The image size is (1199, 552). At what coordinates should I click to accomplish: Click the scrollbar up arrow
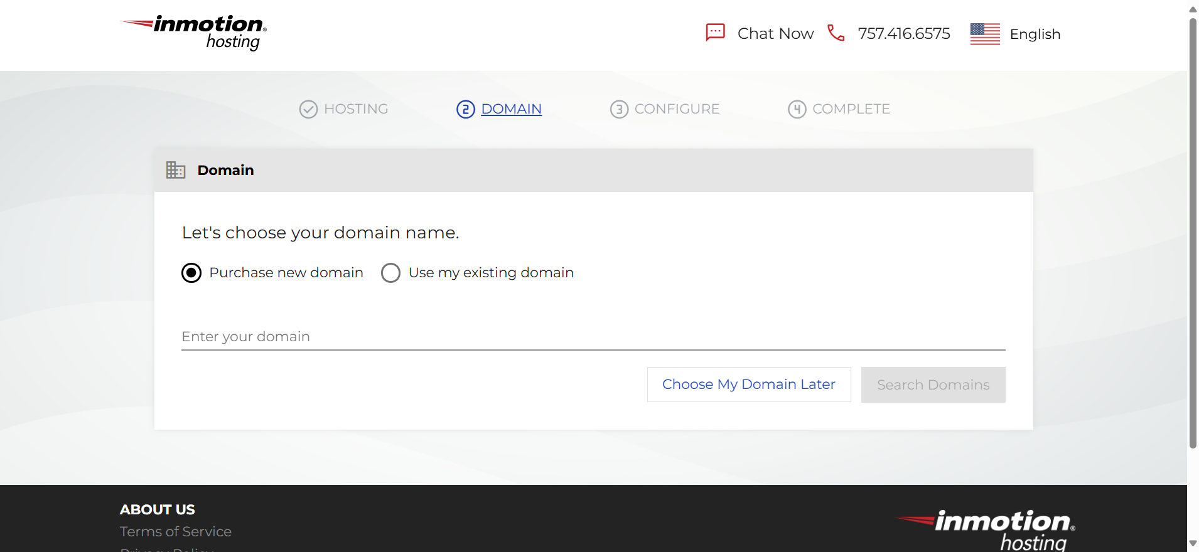(x=1193, y=9)
